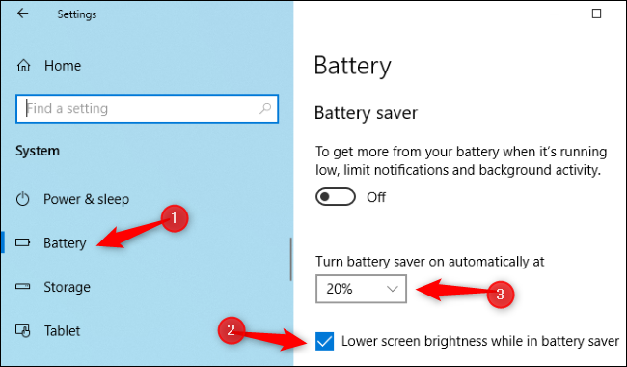Toggle the Battery saver switch
The image size is (627, 367).
335,196
